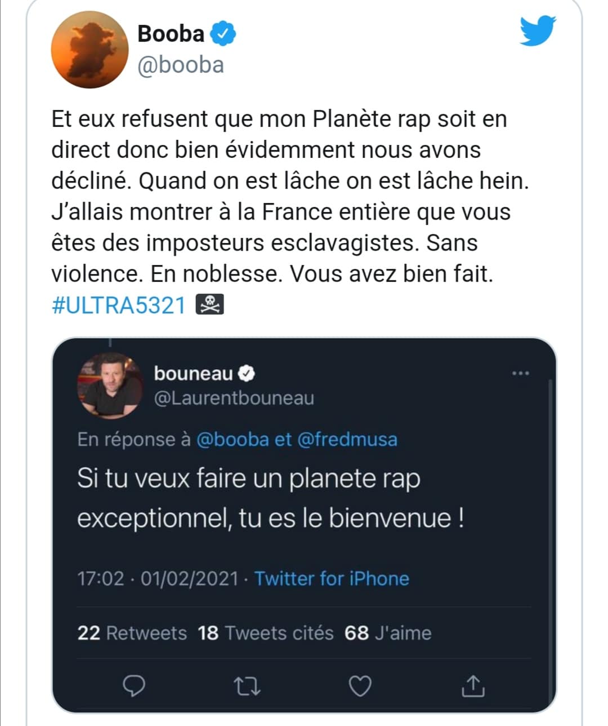The width and height of the screenshot is (608, 726).
Task: Retweet the bouneau tweet
Action: coord(247,686)
